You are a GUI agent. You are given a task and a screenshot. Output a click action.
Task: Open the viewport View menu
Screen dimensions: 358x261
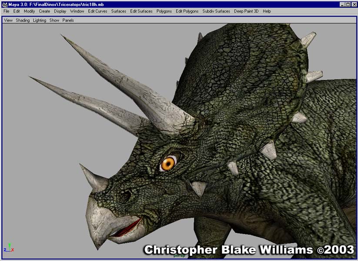pyautogui.click(x=8, y=20)
